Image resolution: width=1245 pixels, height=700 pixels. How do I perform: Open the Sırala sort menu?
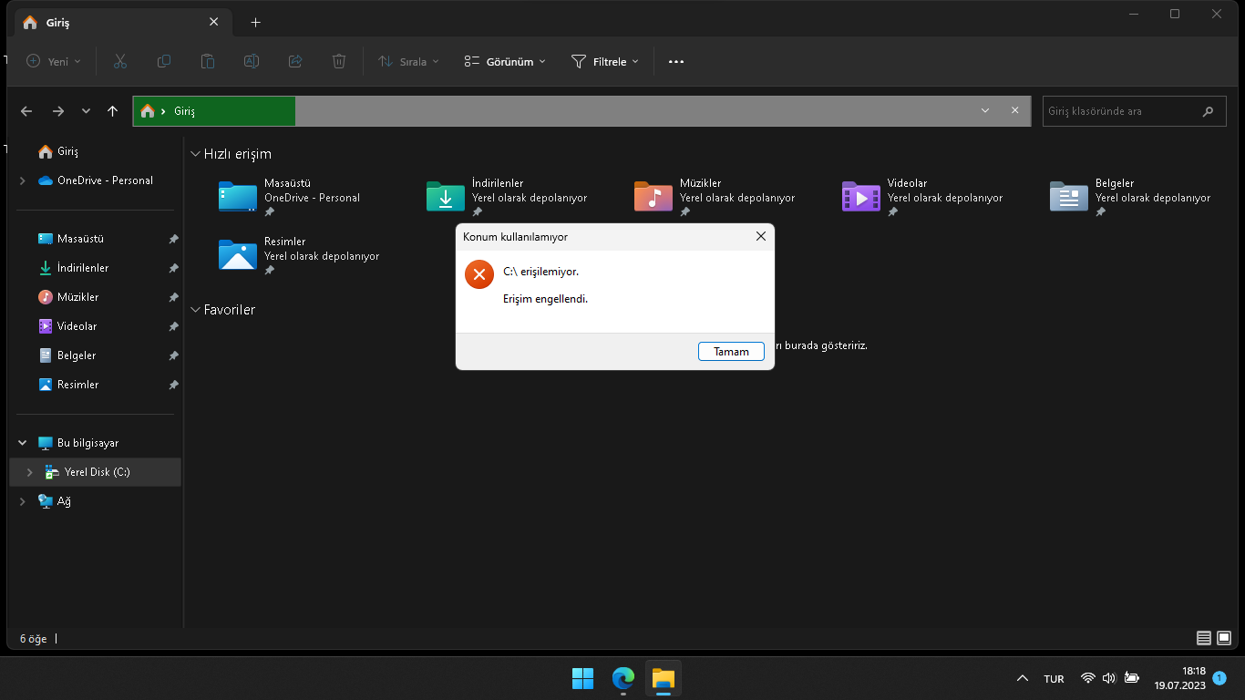click(408, 61)
